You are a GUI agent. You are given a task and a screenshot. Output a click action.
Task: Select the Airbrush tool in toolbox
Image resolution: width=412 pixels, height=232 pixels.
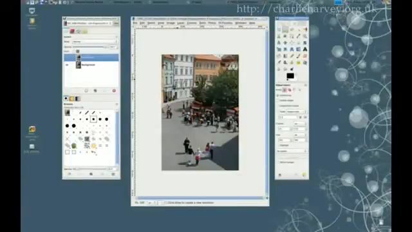pos(279,63)
